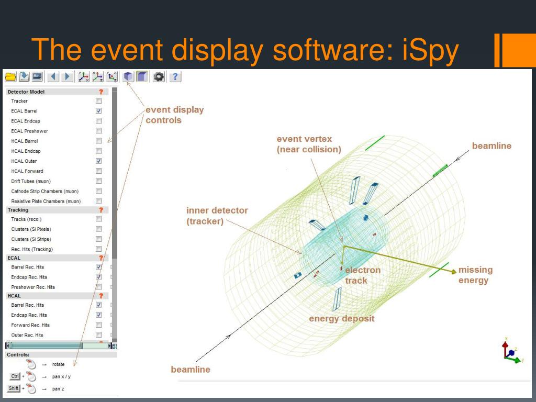This screenshot has height=402, width=536.
Task: Select the middle axis-orientation view icon
Action: [x=97, y=76]
